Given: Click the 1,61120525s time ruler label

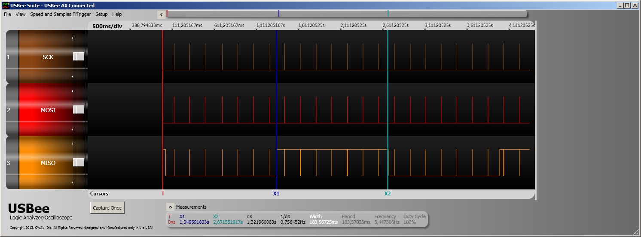Looking at the screenshot, I should (311, 25).
